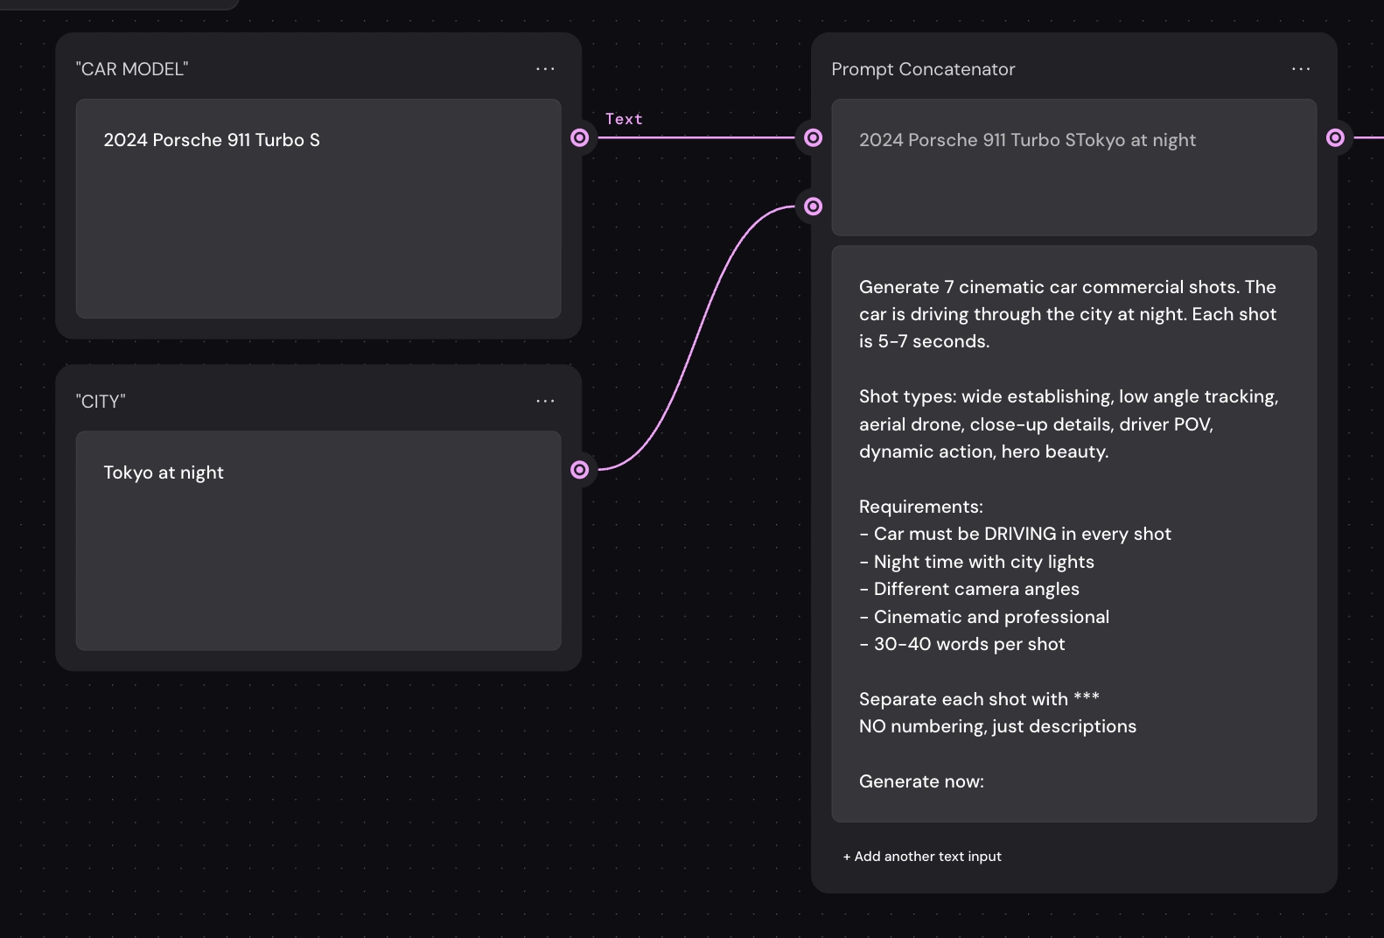The image size is (1384, 938).
Task: Select the curved wire from the CITY node
Action: click(696, 338)
